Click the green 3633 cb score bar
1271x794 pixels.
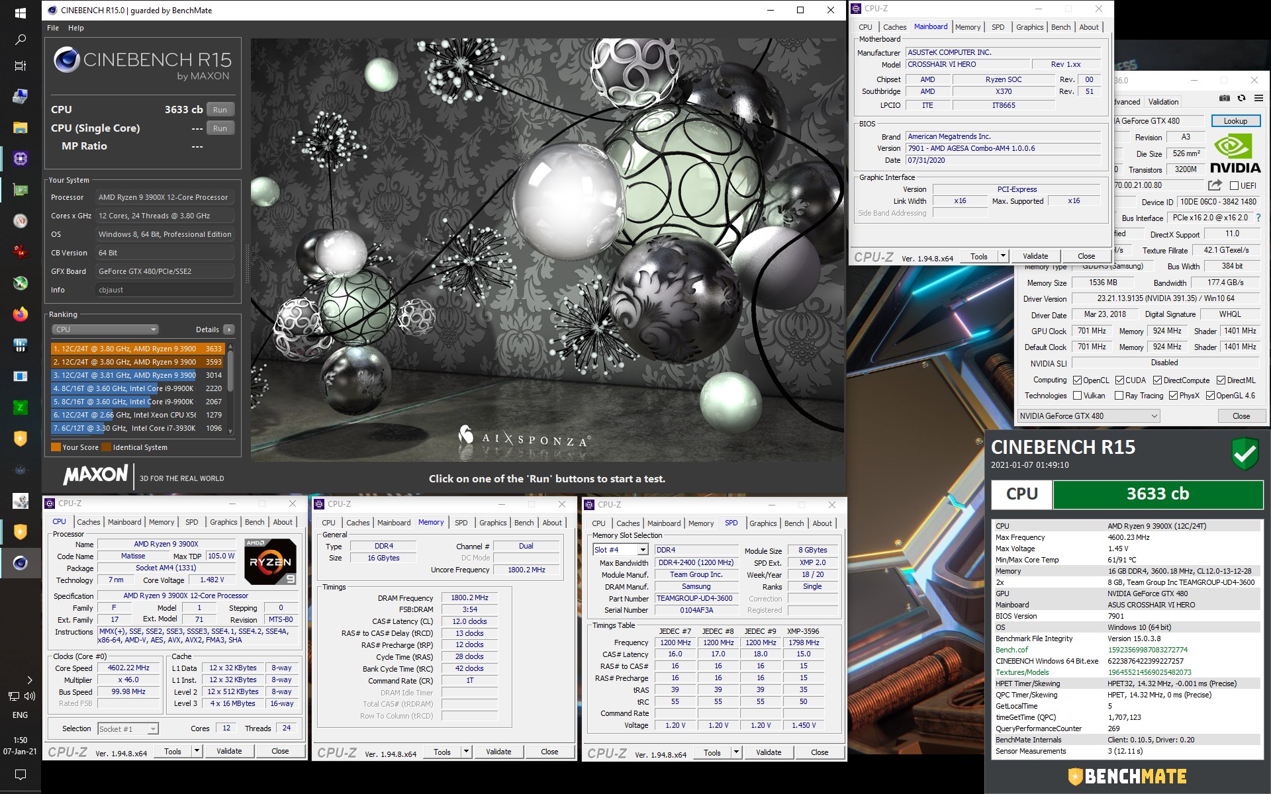click(1157, 494)
